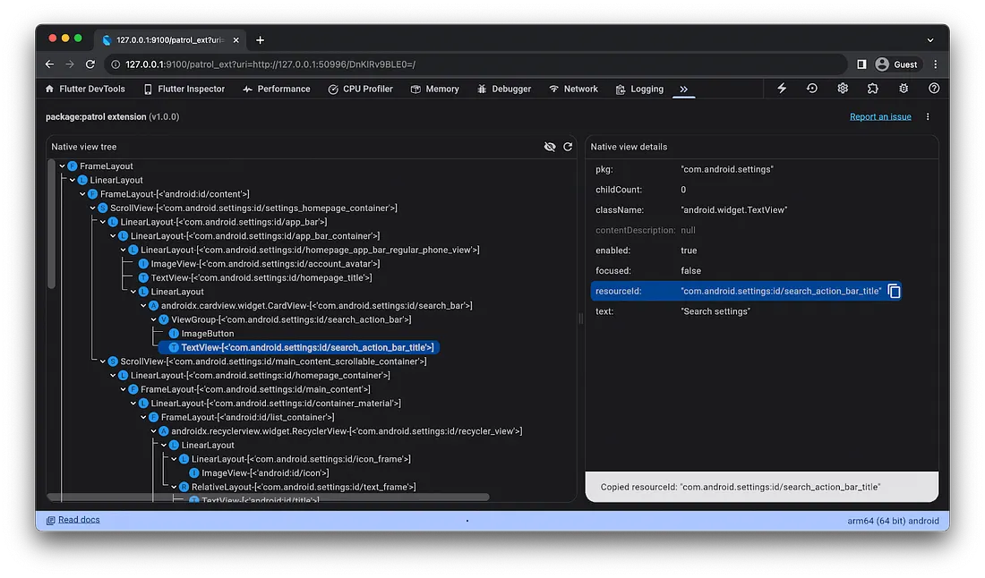The height and width of the screenshot is (578, 985).
Task: Click the bug report icon
Action: [x=904, y=89]
